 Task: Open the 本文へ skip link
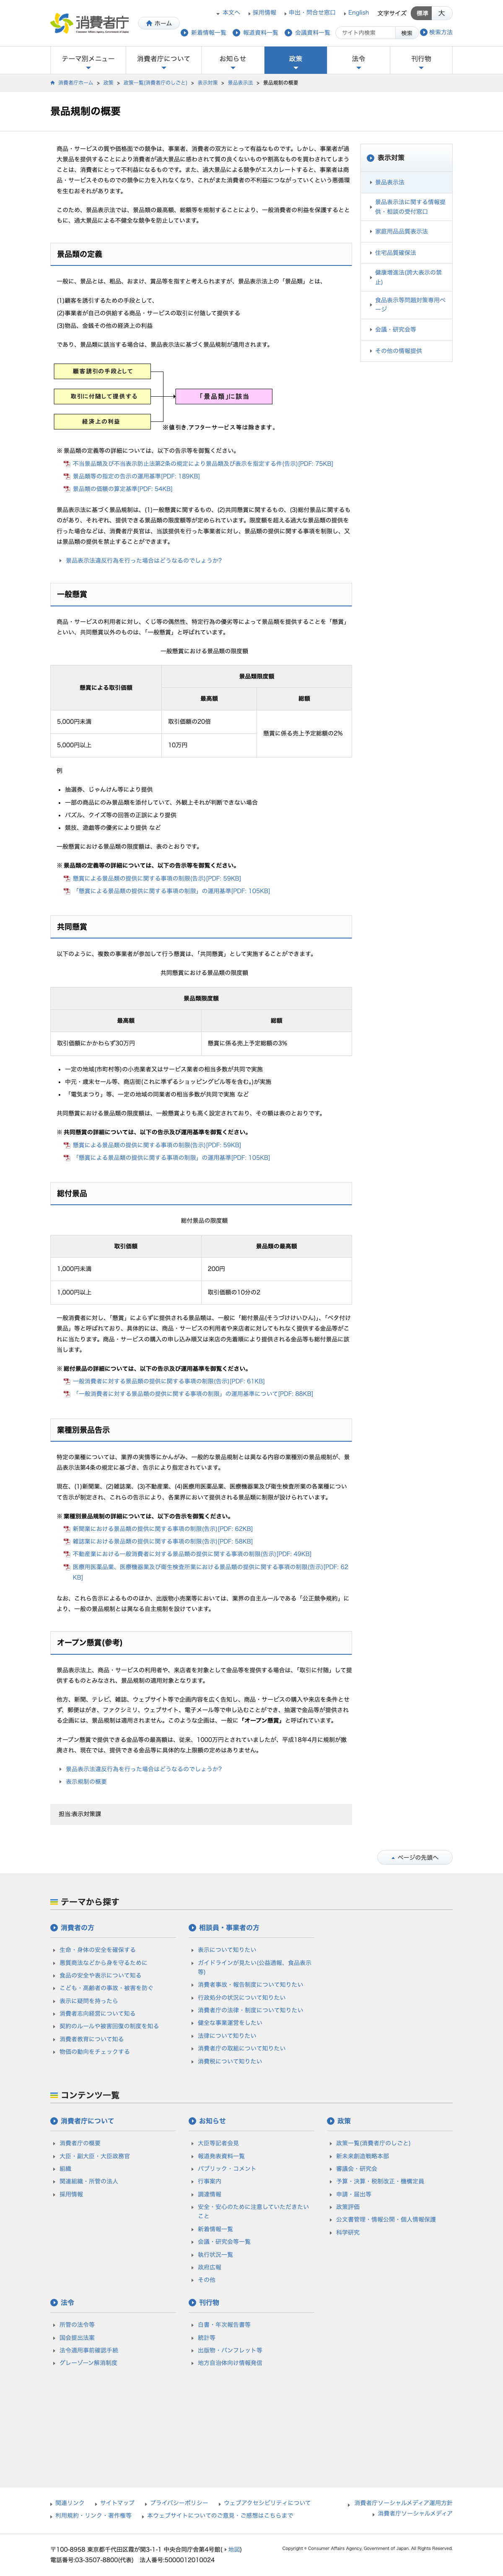tap(231, 13)
